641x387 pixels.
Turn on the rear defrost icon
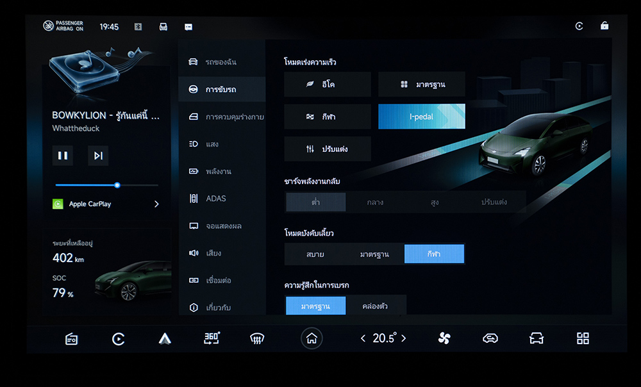(257, 338)
